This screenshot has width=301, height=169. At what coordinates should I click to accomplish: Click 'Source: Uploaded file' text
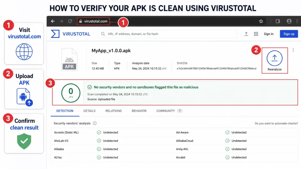click(x=101, y=99)
